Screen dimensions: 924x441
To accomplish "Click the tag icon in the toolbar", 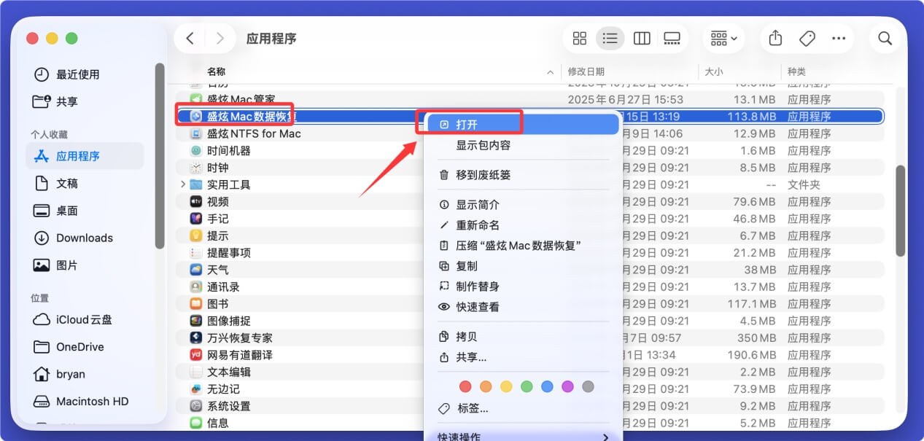I will click(x=806, y=38).
